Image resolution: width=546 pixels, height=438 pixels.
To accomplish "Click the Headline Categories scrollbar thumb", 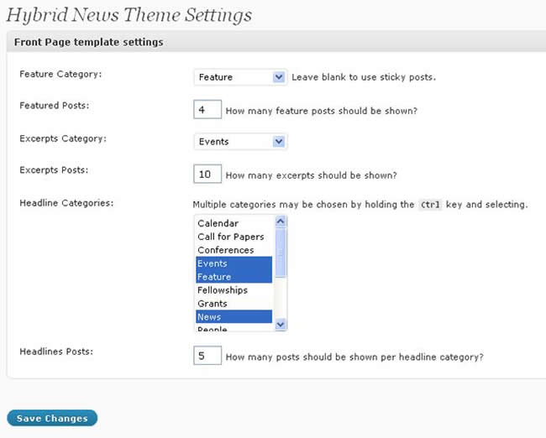I will 281,253.
